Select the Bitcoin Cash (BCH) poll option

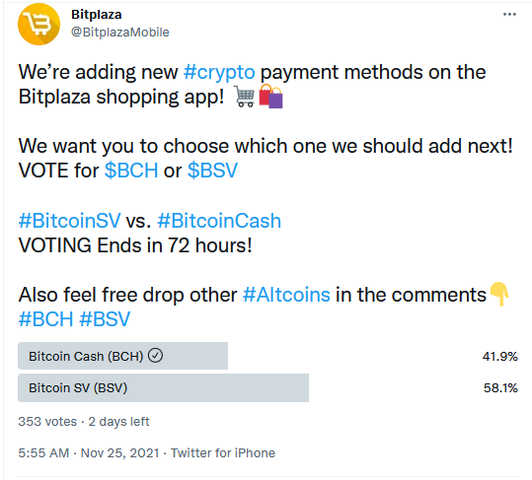tap(267, 356)
